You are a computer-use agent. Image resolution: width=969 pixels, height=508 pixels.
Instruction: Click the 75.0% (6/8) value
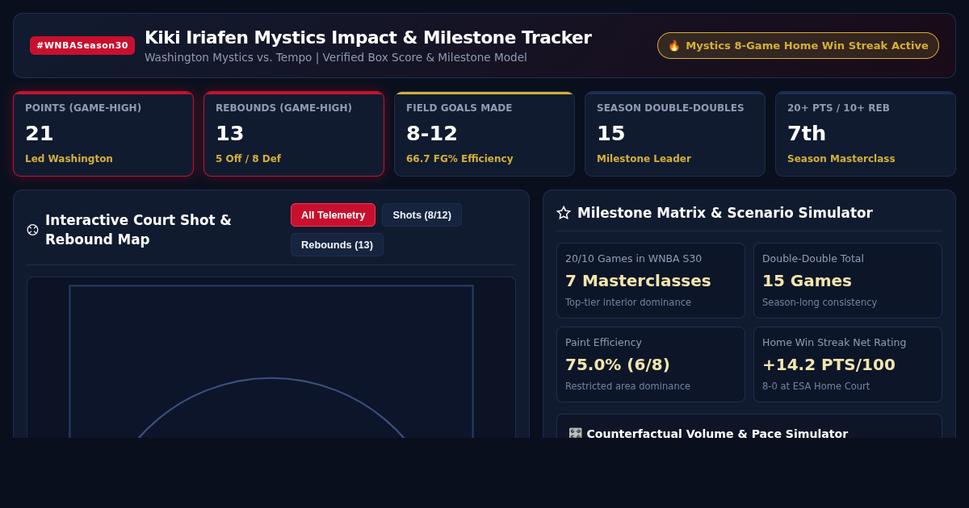617,364
